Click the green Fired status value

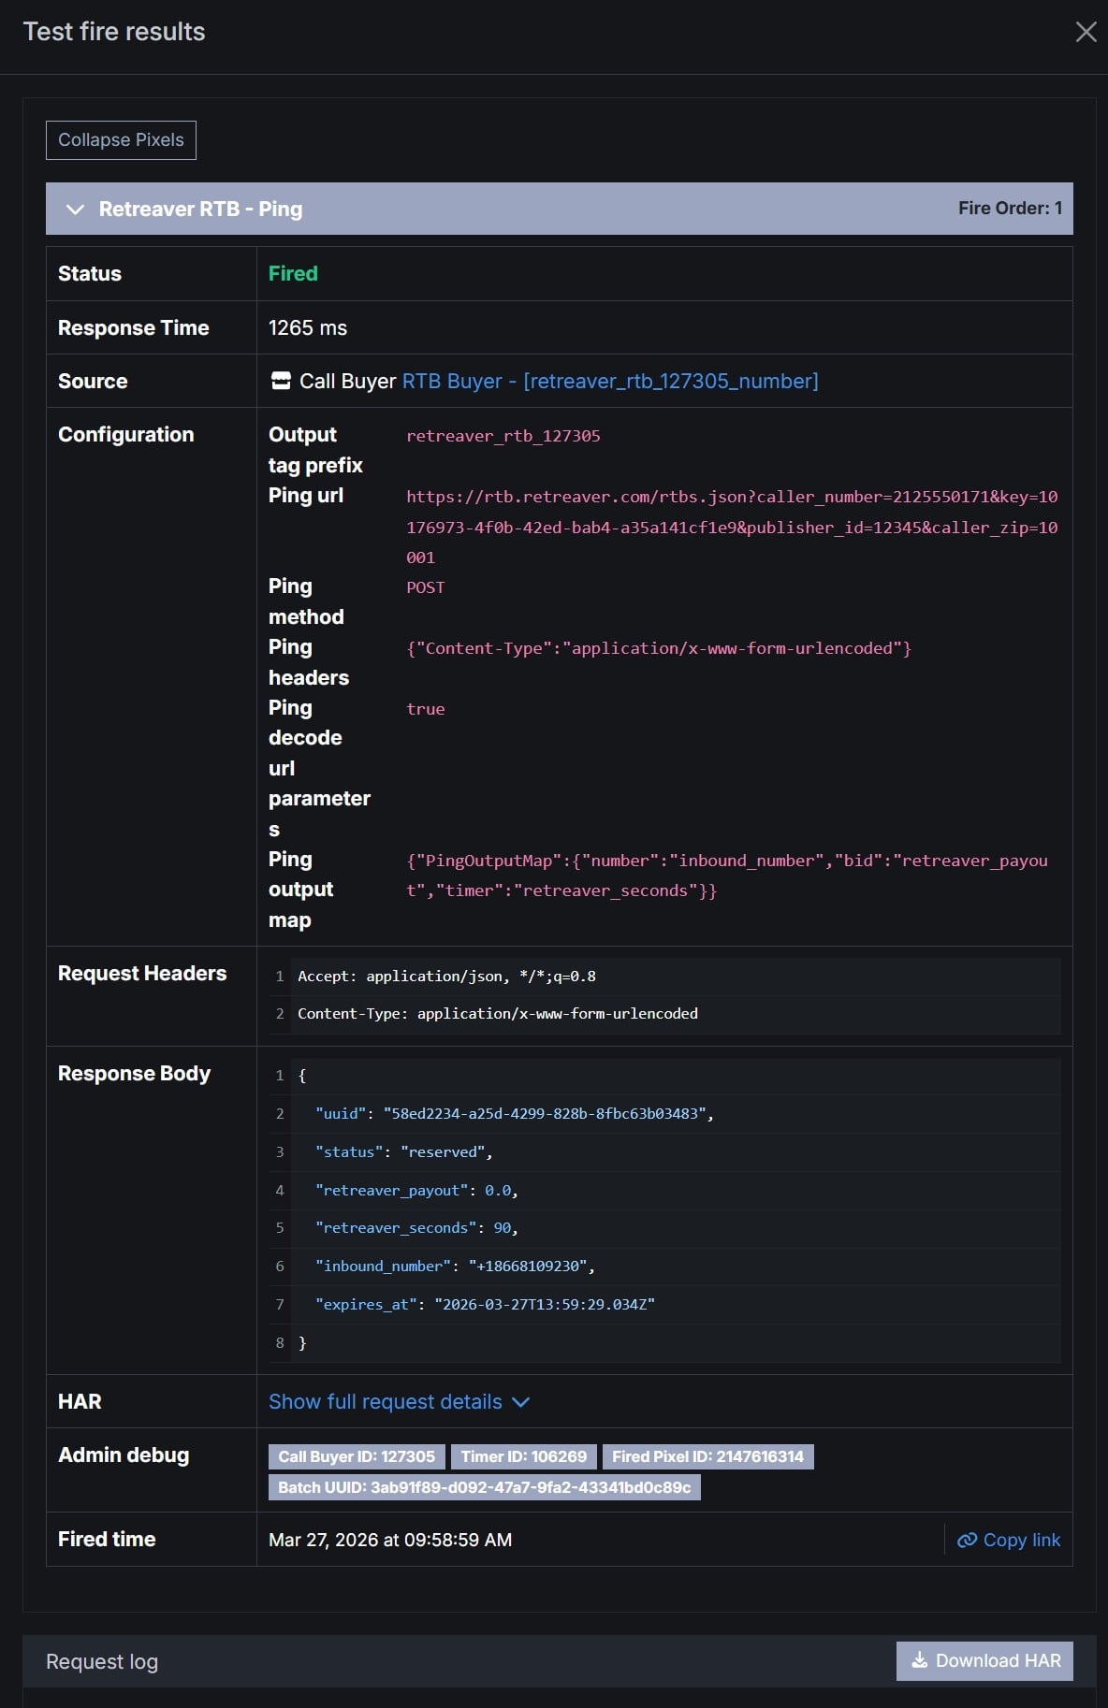tap(293, 274)
